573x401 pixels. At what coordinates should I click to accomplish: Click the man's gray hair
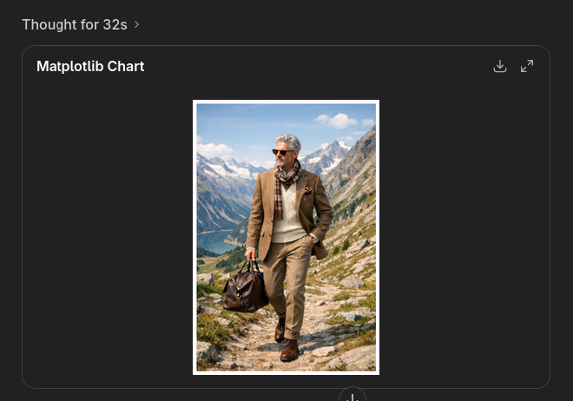point(289,140)
